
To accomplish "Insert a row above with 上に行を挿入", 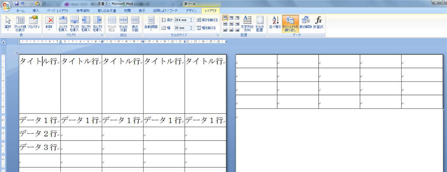I will click(x=63, y=24).
